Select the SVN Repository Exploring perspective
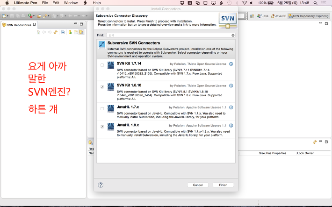Image resolution: width=332 pixels, height=207 pixels. (x=309, y=16)
